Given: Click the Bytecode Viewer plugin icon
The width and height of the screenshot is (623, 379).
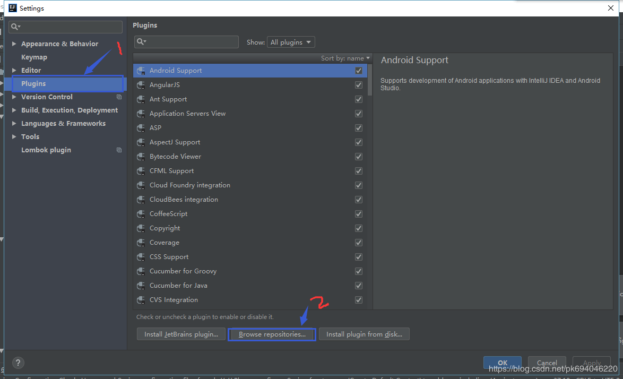Looking at the screenshot, I should 141,156.
